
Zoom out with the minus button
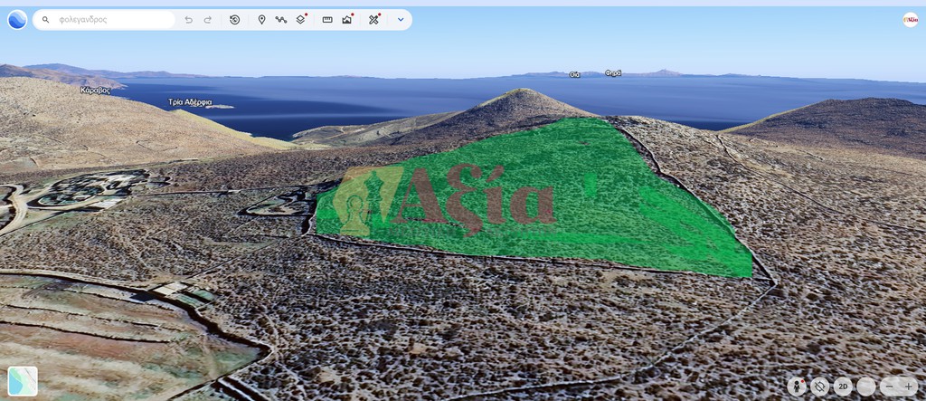(890, 387)
